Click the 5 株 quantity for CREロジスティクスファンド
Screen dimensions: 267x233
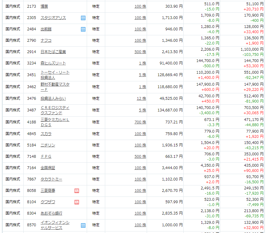pyautogui.click(x=142, y=110)
